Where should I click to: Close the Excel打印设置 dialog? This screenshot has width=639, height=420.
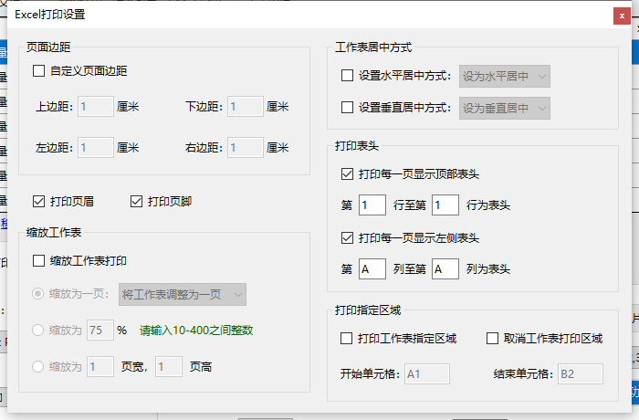[622, 16]
